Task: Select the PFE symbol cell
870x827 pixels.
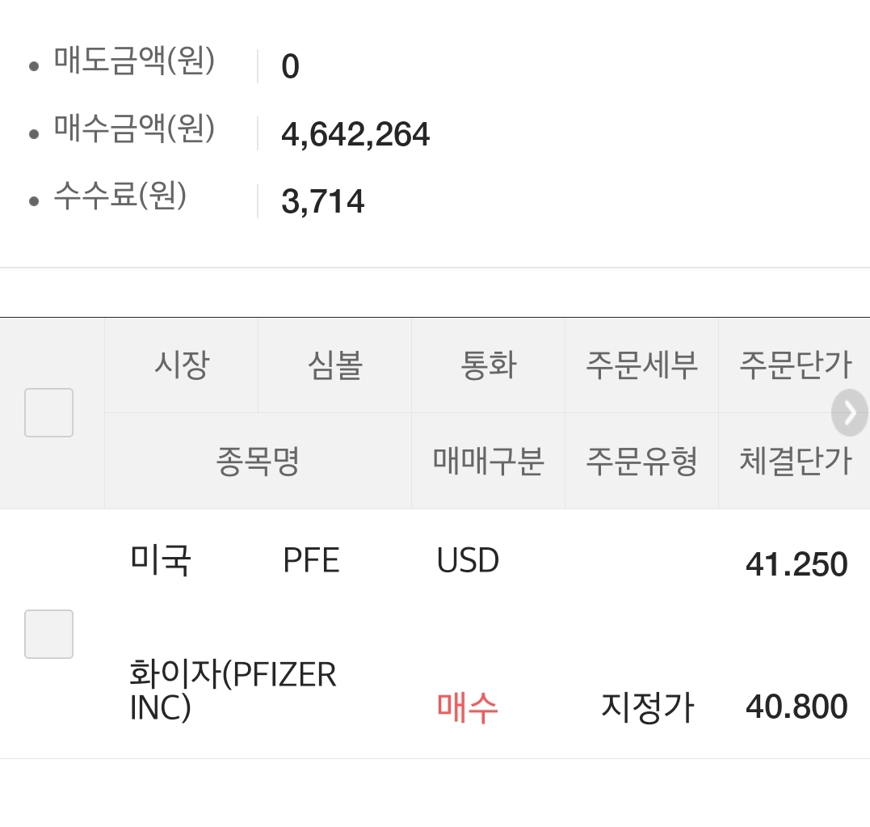Action: click(x=311, y=561)
